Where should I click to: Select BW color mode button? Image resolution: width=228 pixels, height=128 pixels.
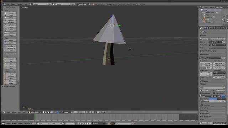pos(215,96)
